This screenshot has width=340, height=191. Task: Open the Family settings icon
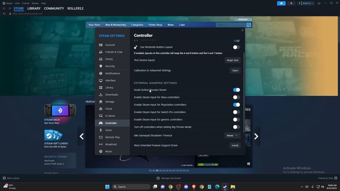(x=101, y=59)
